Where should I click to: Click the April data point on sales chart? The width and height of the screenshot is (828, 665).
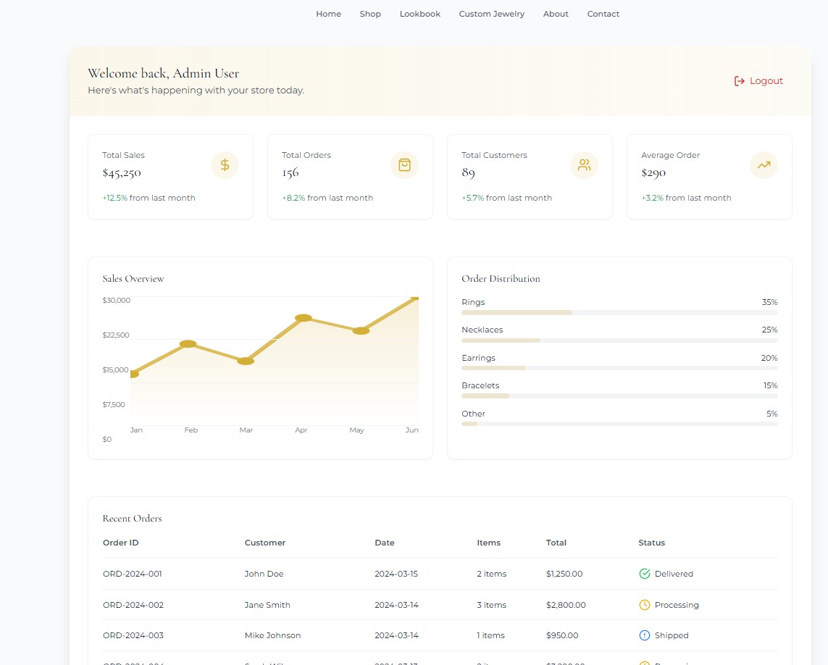(x=304, y=318)
